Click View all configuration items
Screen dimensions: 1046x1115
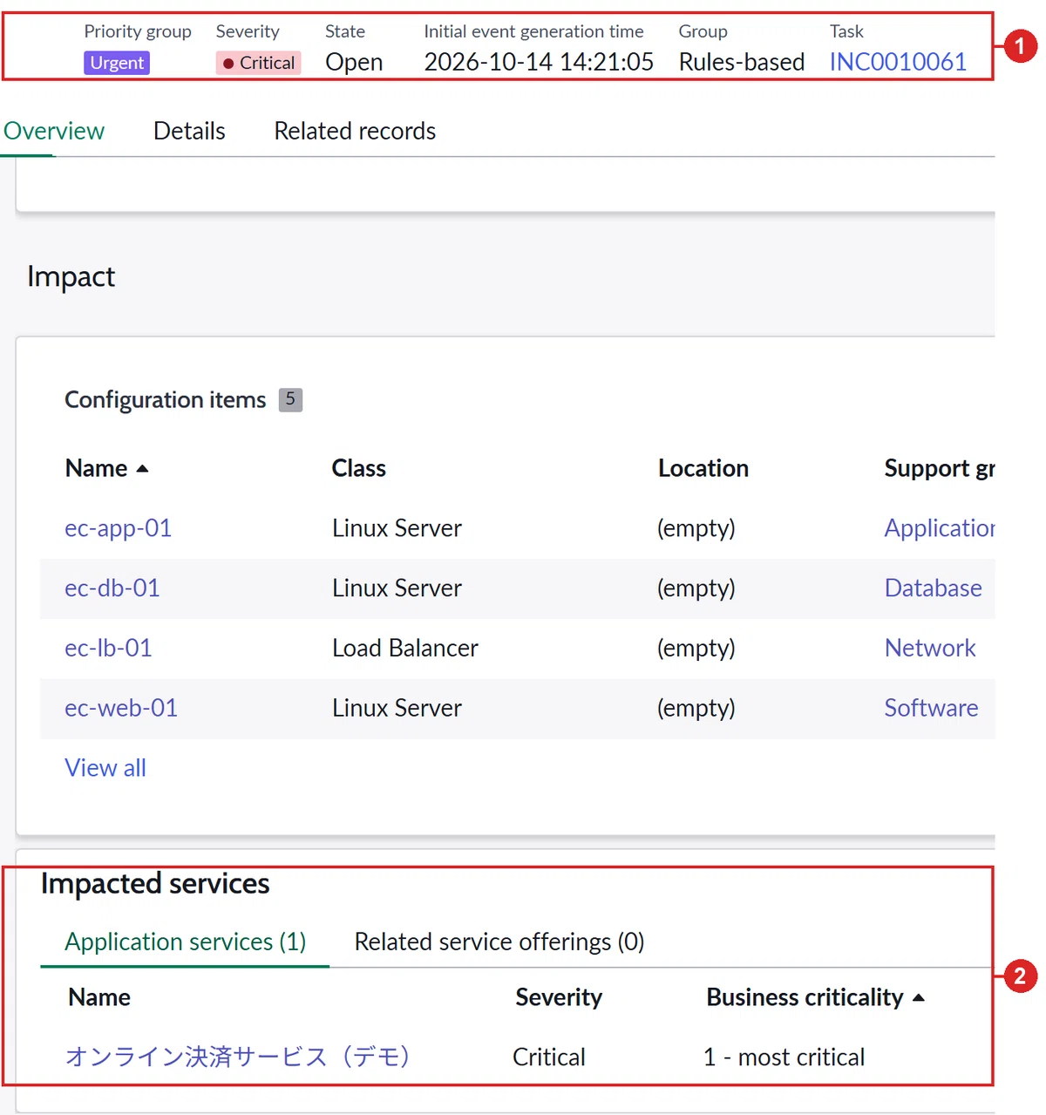(105, 768)
